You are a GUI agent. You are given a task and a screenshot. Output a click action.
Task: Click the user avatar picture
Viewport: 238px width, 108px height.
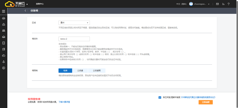point(191,4)
